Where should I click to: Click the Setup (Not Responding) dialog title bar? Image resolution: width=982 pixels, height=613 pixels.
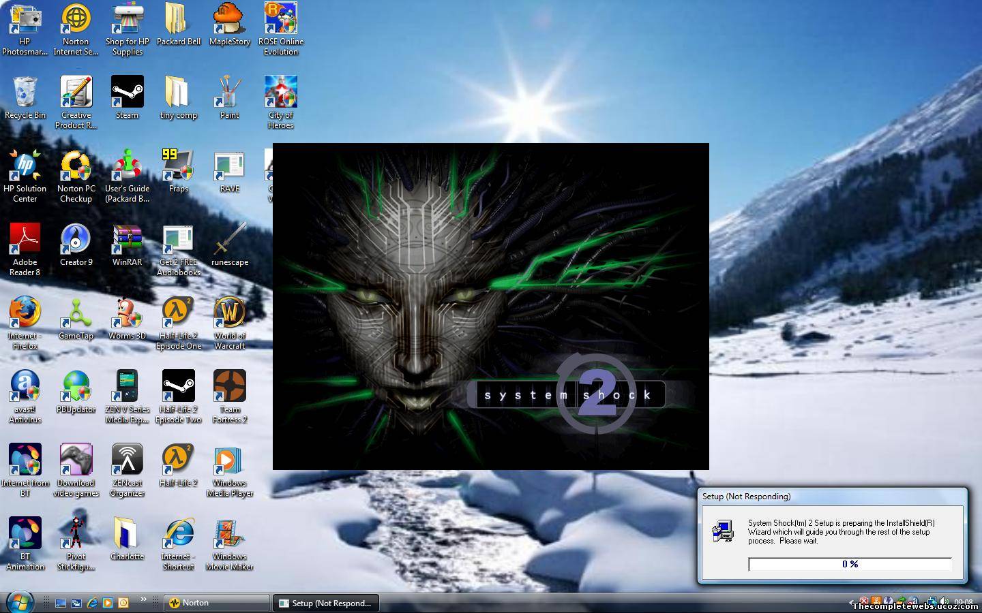(x=832, y=497)
